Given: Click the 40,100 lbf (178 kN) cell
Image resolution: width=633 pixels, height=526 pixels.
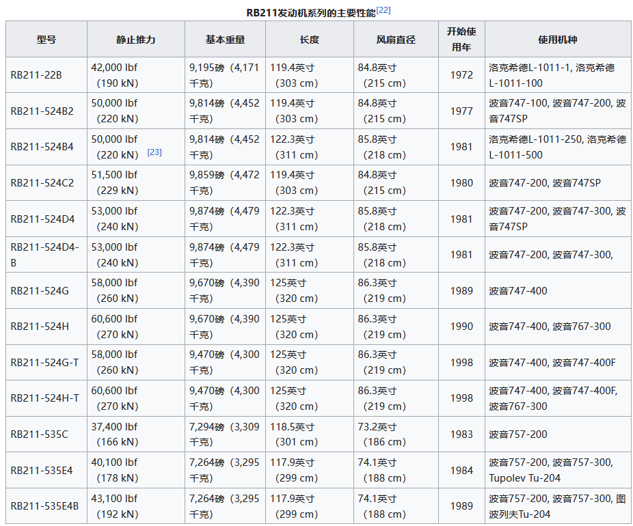Looking at the screenshot, I should tap(135, 470).
